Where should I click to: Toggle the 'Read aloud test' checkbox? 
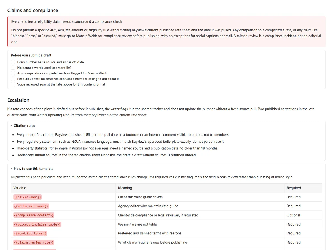click(13, 79)
